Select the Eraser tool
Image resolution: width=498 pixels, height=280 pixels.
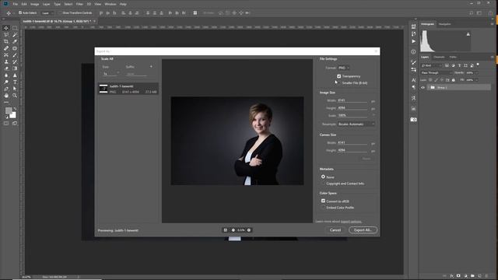point(6,68)
